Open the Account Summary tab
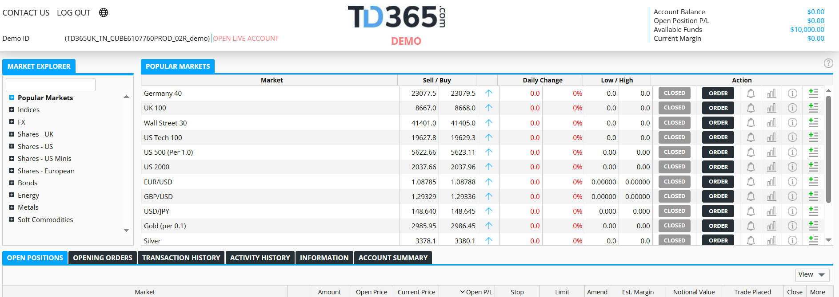The image size is (839, 297). 393,258
